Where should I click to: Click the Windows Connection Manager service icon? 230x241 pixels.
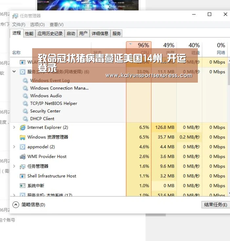[25, 88]
